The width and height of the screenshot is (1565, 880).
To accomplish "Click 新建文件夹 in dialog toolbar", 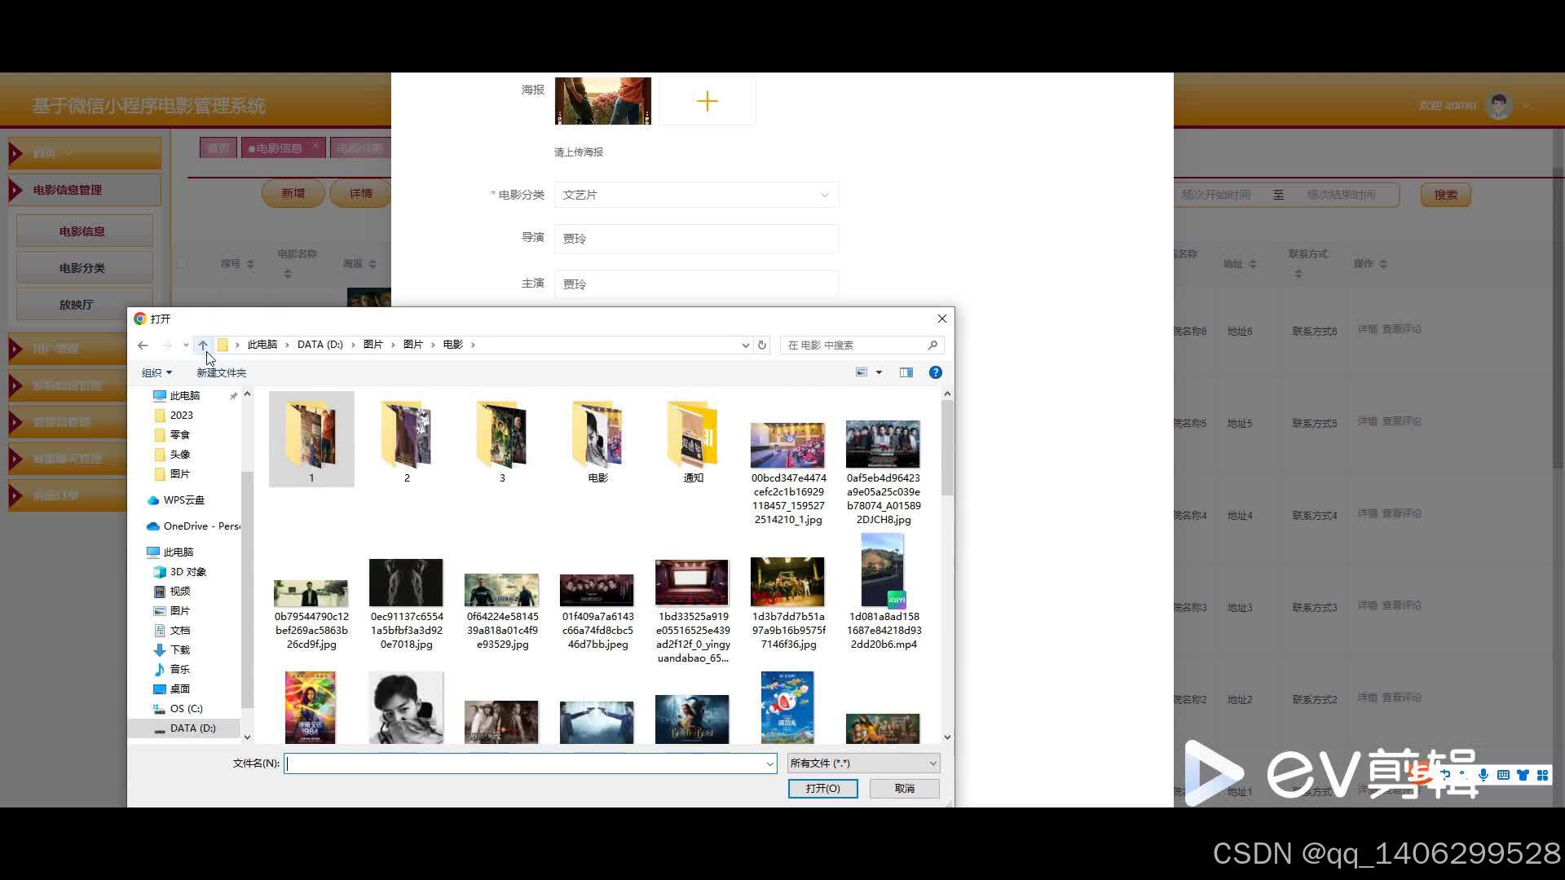I will coord(221,372).
